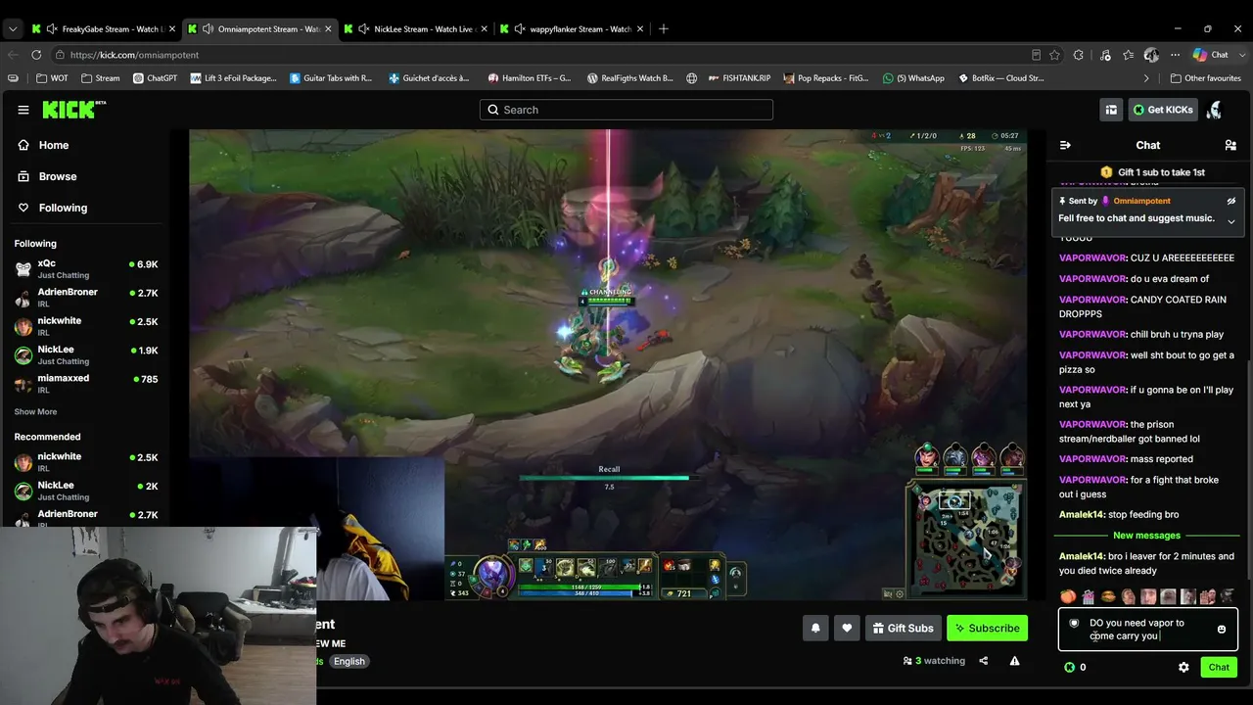Mute the Omniampotent Stream tab audio
This screenshot has width=1253, height=705.
pyautogui.click(x=208, y=29)
